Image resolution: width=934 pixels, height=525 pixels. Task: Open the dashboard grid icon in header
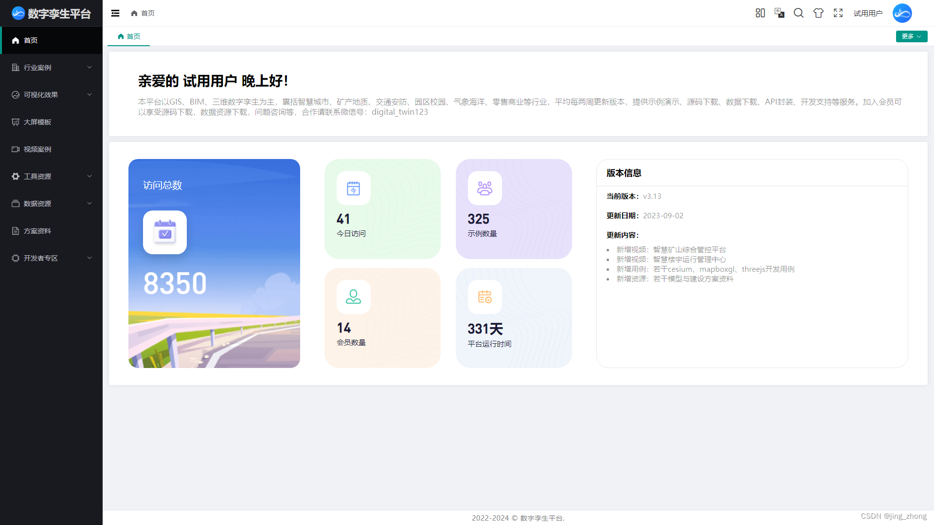coord(760,13)
